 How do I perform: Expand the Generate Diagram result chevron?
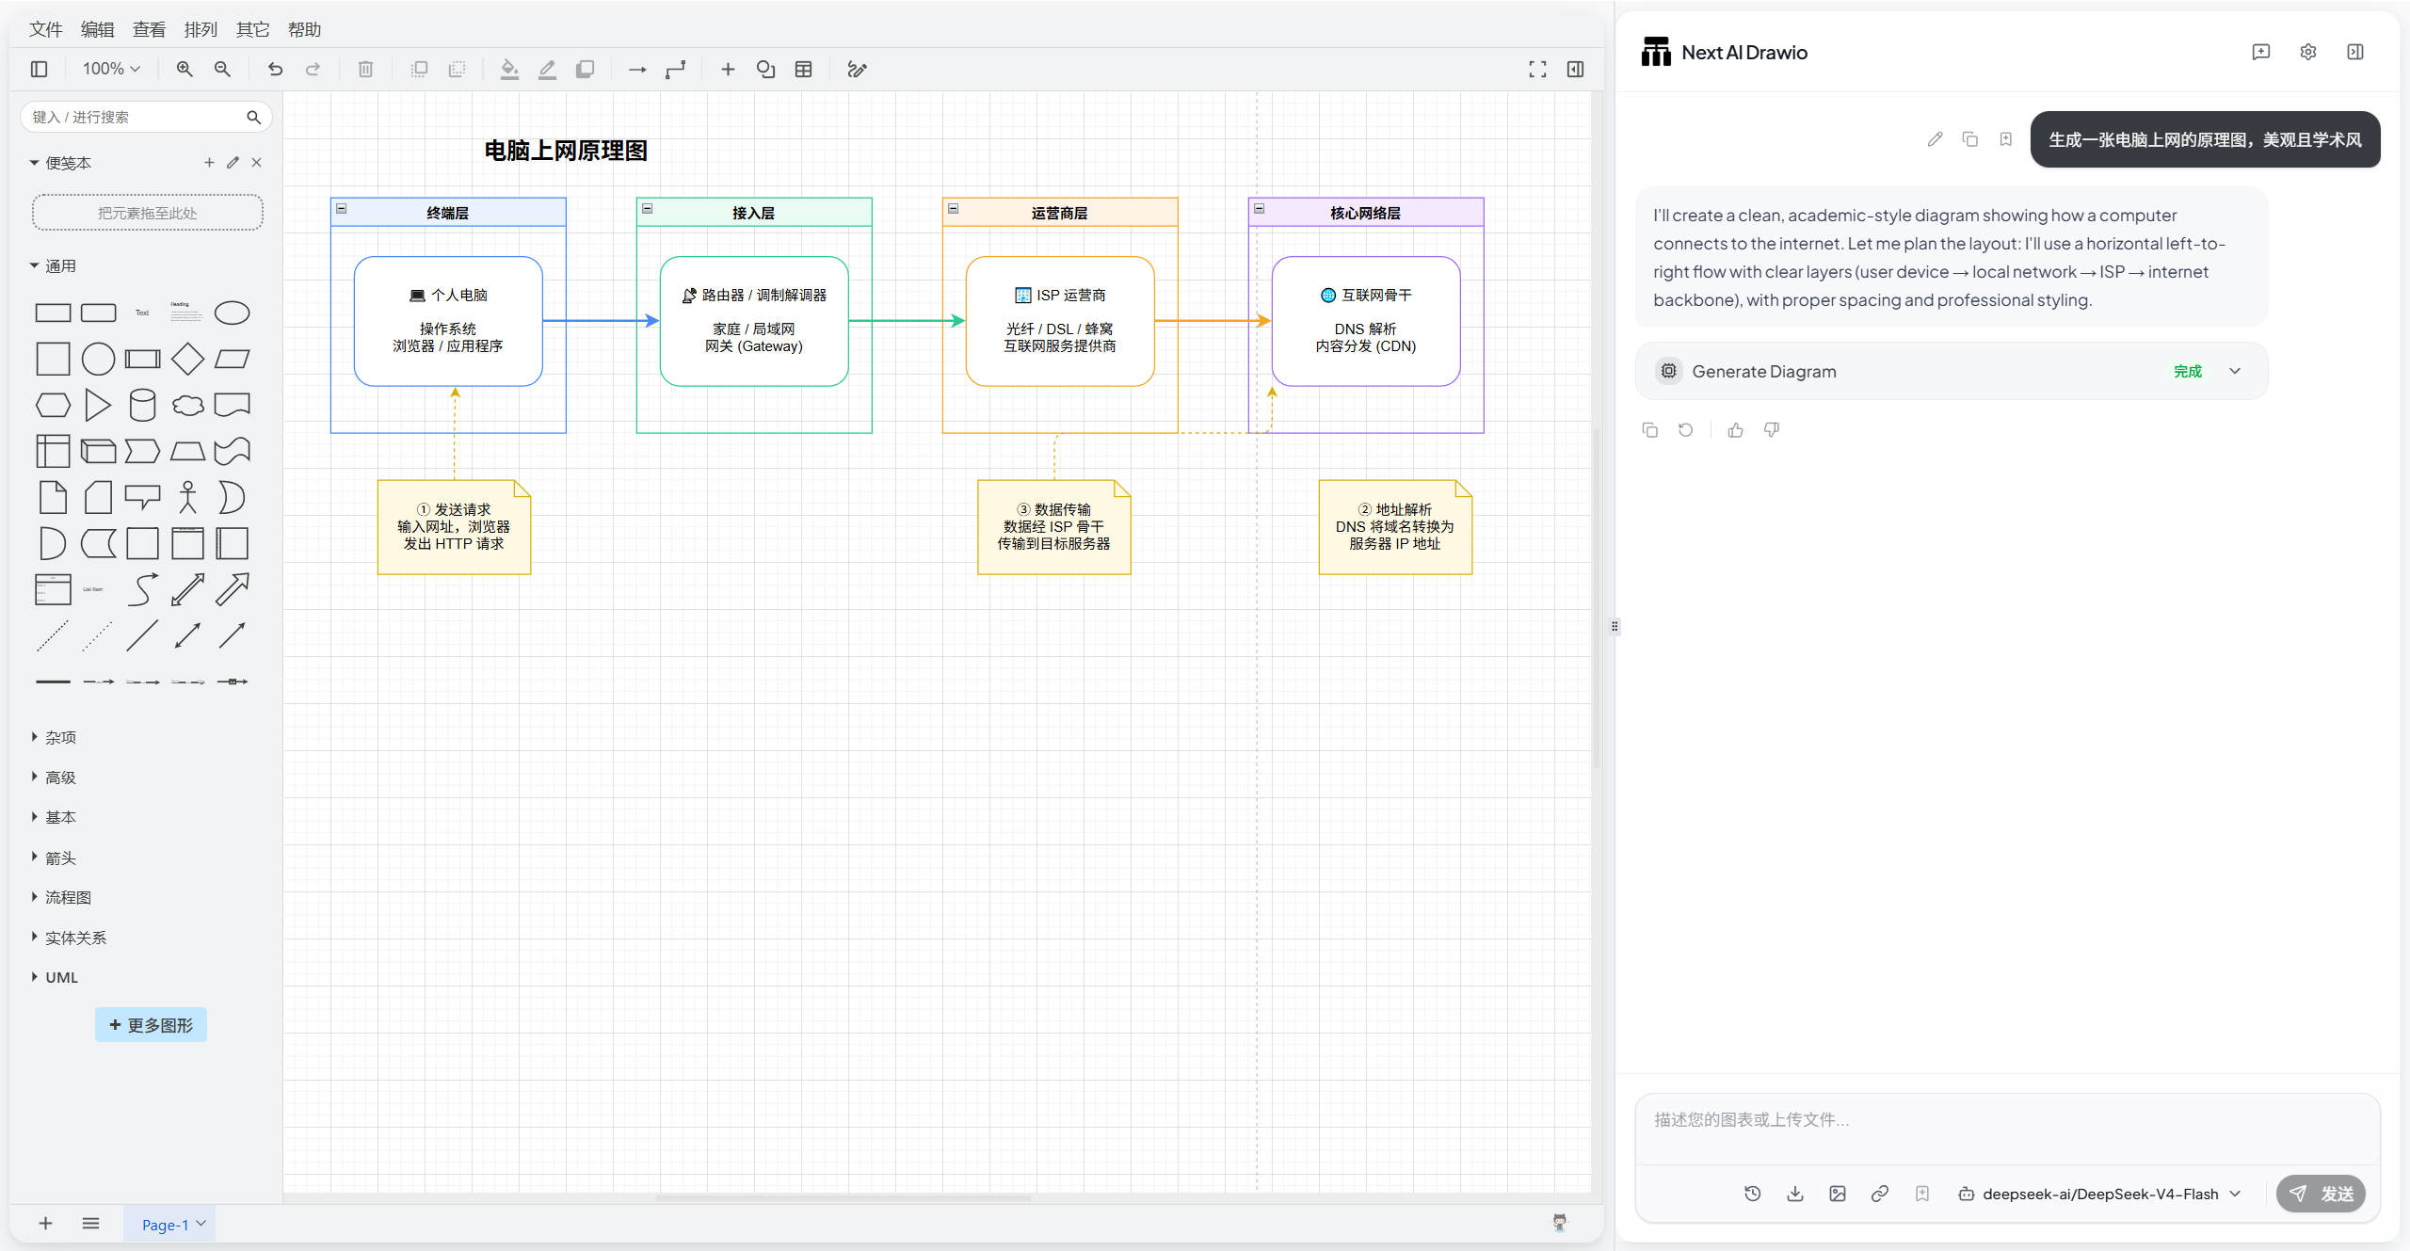pos(2235,371)
